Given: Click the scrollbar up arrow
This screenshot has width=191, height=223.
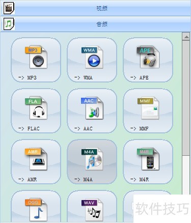Looking at the screenshot, I should tap(186, 37).
